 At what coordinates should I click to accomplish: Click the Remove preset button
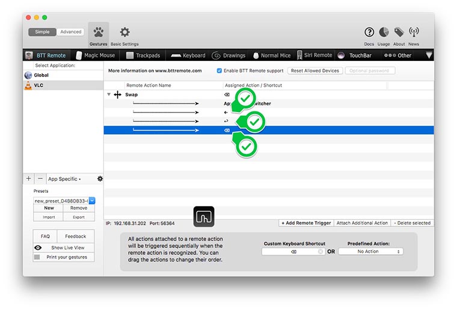(79, 208)
